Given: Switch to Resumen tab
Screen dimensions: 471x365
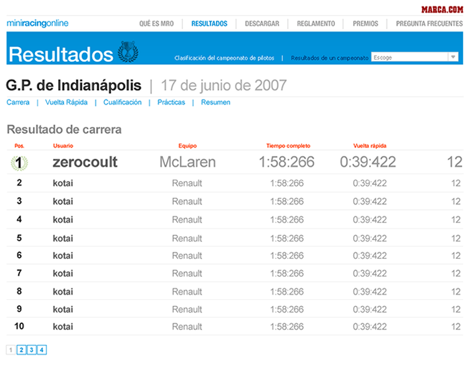Looking at the screenshot, I should coord(216,102).
